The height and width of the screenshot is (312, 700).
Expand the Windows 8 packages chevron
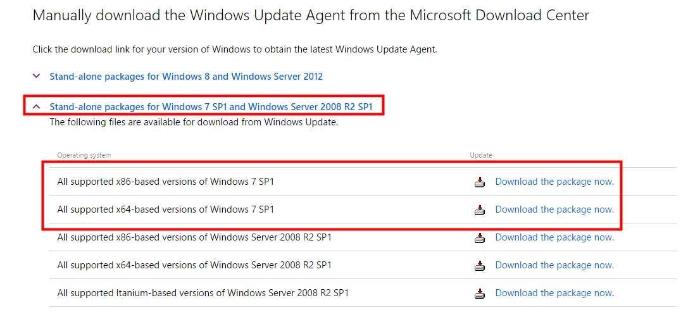(x=36, y=77)
